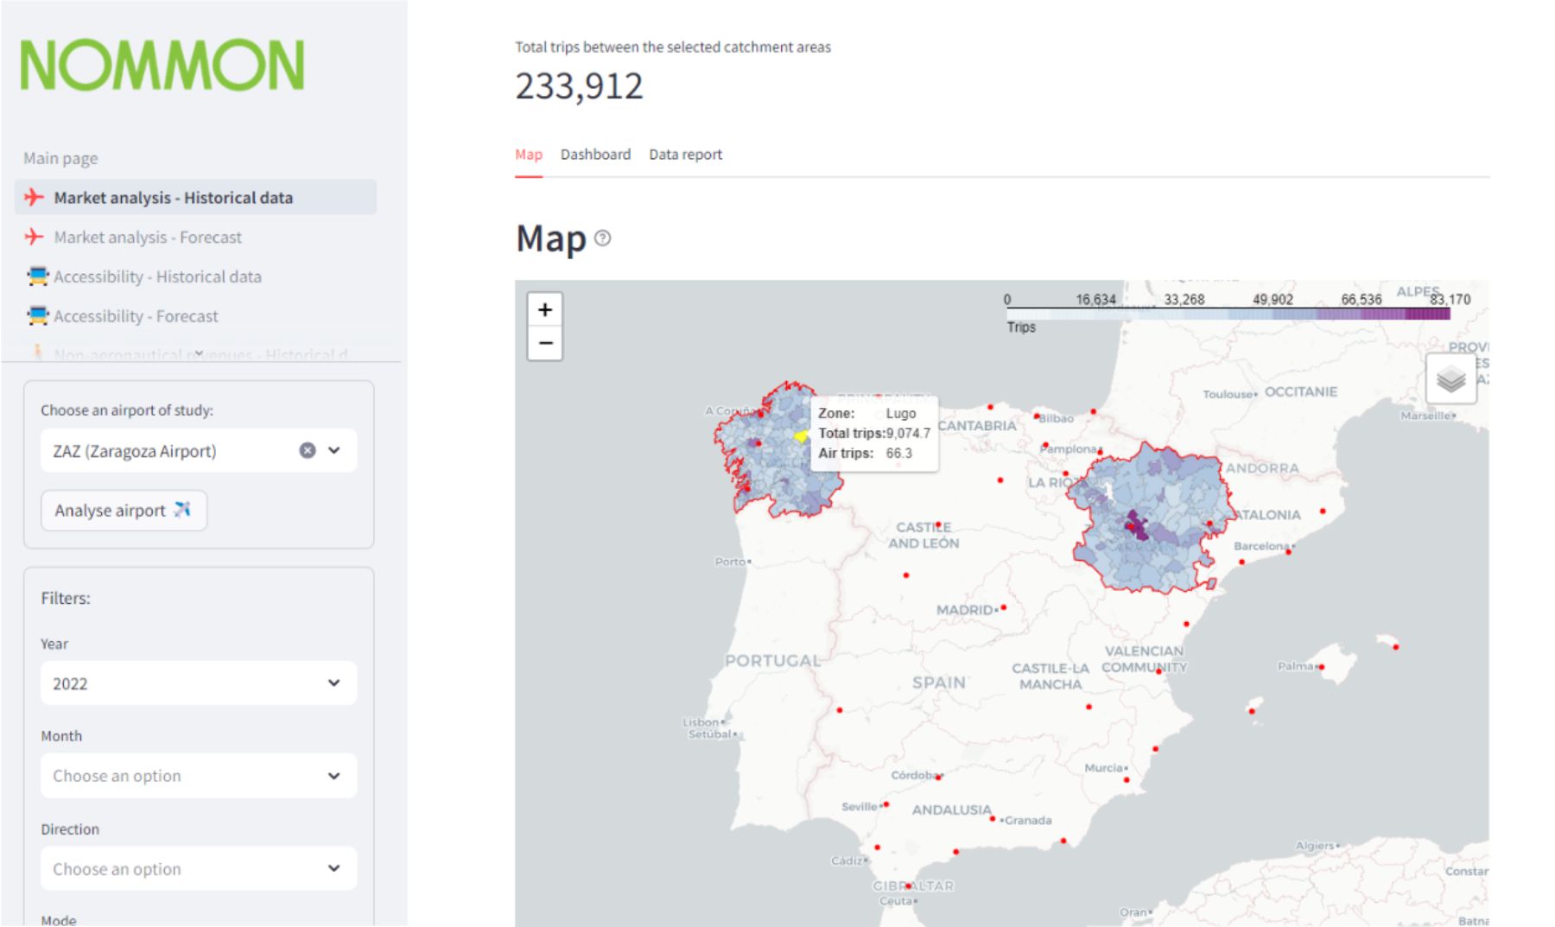The height and width of the screenshot is (927, 1555).
Task: Open the Month filter dropdown
Action: pos(198,776)
